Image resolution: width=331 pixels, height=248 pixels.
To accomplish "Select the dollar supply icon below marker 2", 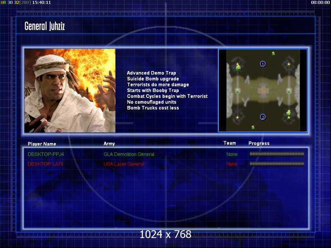I will click(x=253, y=127).
